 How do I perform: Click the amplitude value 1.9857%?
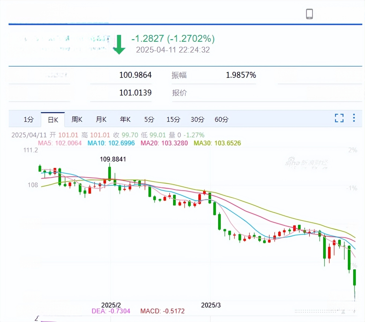241,75
